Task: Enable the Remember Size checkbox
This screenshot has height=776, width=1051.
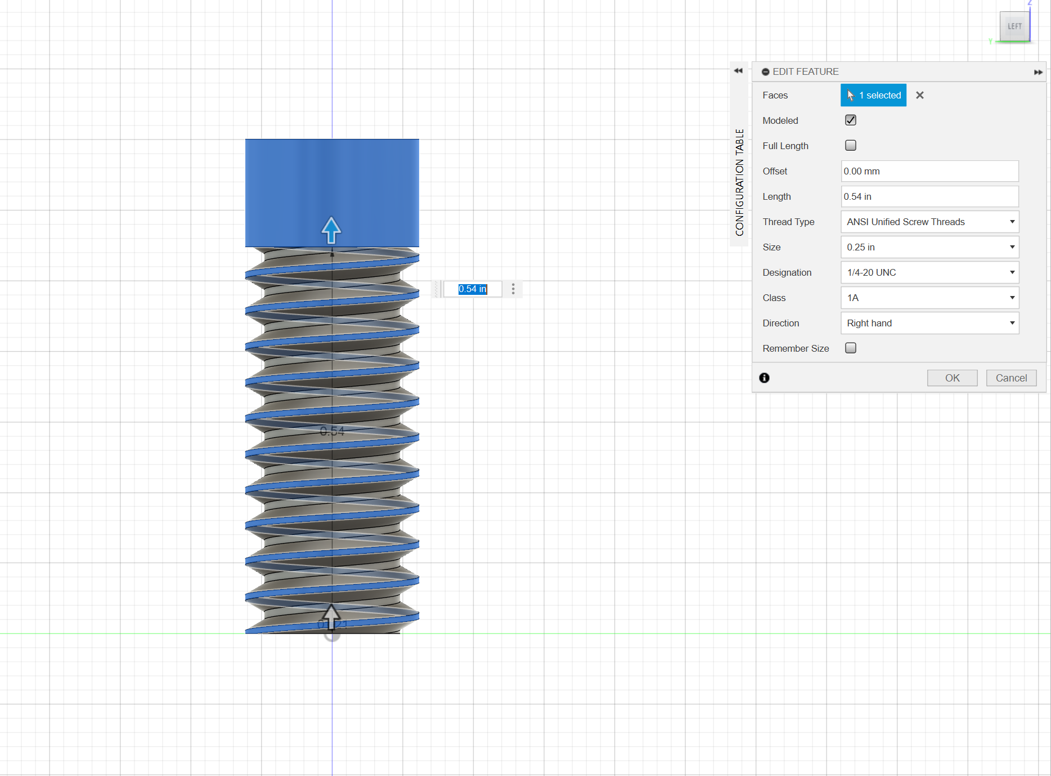Action: [x=851, y=348]
